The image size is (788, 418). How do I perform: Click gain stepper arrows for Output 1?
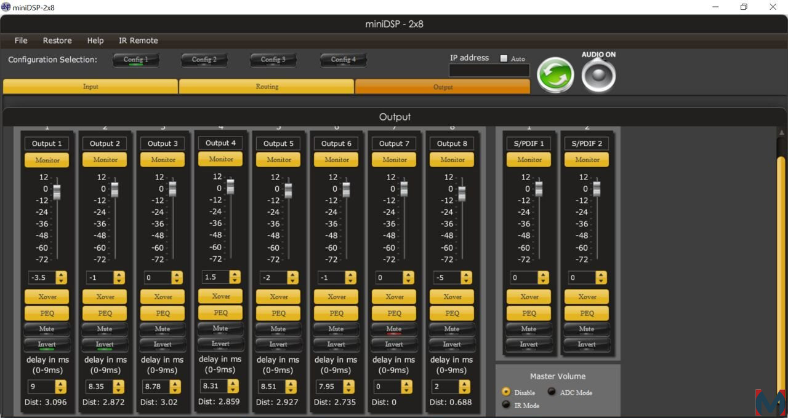click(61, 278)
